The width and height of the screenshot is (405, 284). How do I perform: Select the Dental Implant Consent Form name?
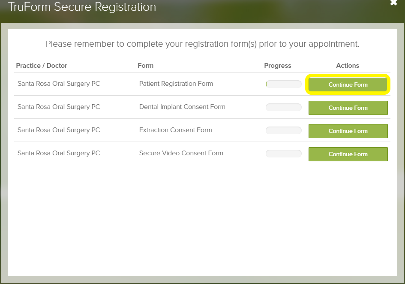[x=182, y=107]
